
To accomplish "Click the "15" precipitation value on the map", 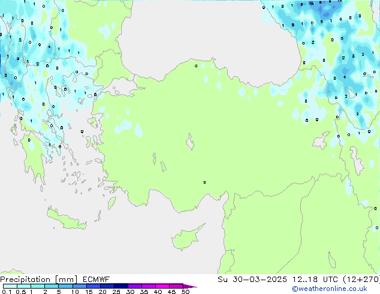I will coord(312,4).
